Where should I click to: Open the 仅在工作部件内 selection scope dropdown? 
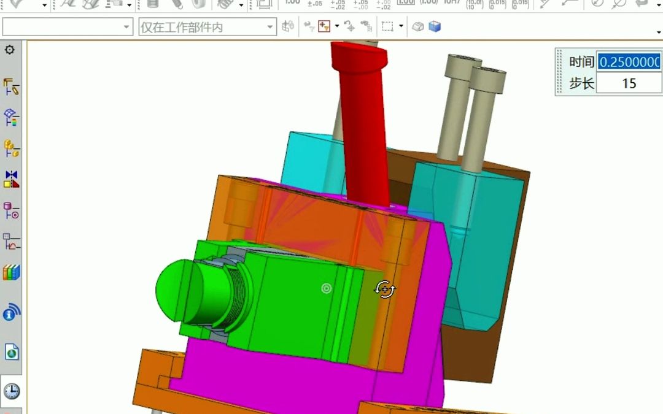coord(207,27)
